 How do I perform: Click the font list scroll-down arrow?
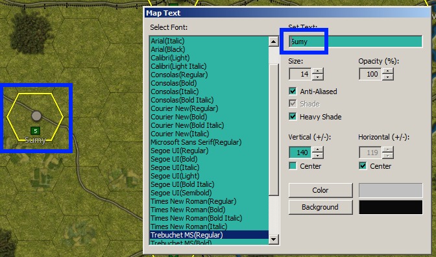click(274, 239)
